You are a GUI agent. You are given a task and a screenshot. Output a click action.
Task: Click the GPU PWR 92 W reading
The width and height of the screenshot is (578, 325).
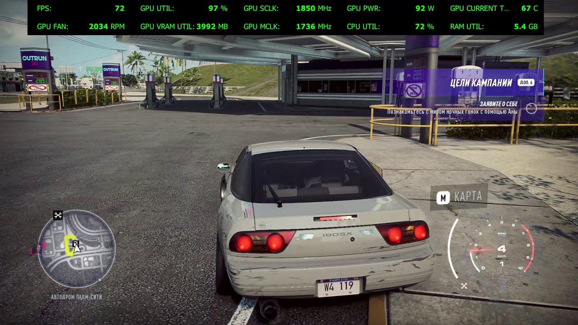point(424,8)
